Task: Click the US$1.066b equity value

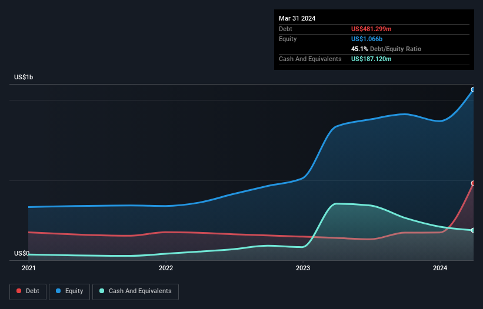Action: 367,39
